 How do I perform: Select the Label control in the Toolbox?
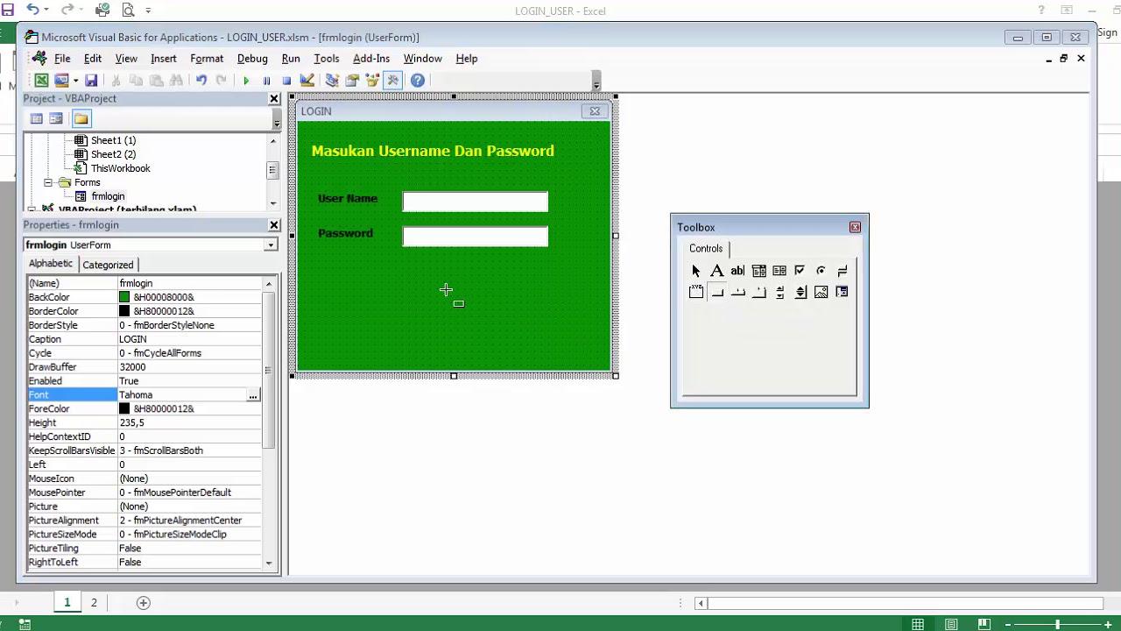pyautogui.click(x=717, y=271)
